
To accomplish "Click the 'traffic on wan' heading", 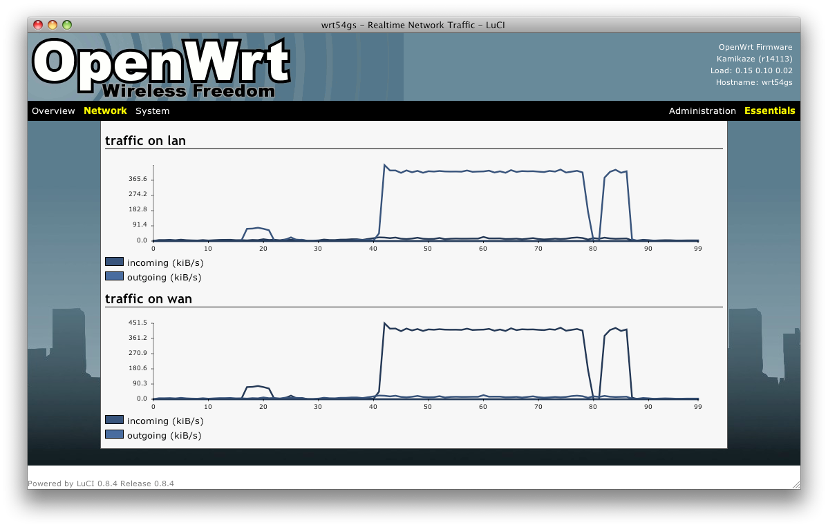I will pos(149,299).
